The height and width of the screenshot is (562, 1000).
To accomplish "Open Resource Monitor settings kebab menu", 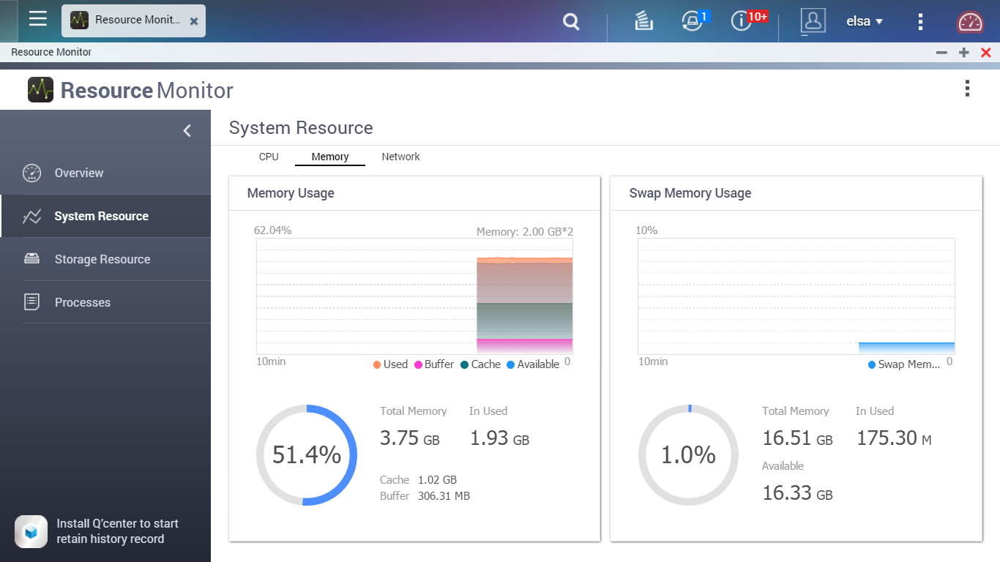I will (967, 89).
